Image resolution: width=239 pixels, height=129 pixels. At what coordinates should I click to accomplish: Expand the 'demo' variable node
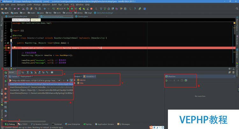[75, 80]
